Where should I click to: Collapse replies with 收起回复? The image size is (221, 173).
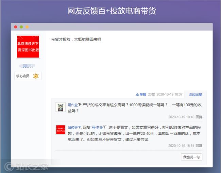pyautogui.click(x=195, y=94)
